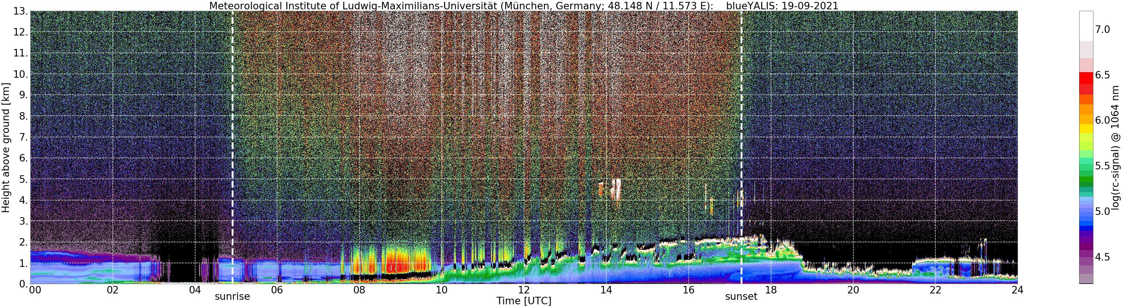Click the time axis tick "22"
Viewport: 1123px width, 308px height.
click(x=935, y=290)
